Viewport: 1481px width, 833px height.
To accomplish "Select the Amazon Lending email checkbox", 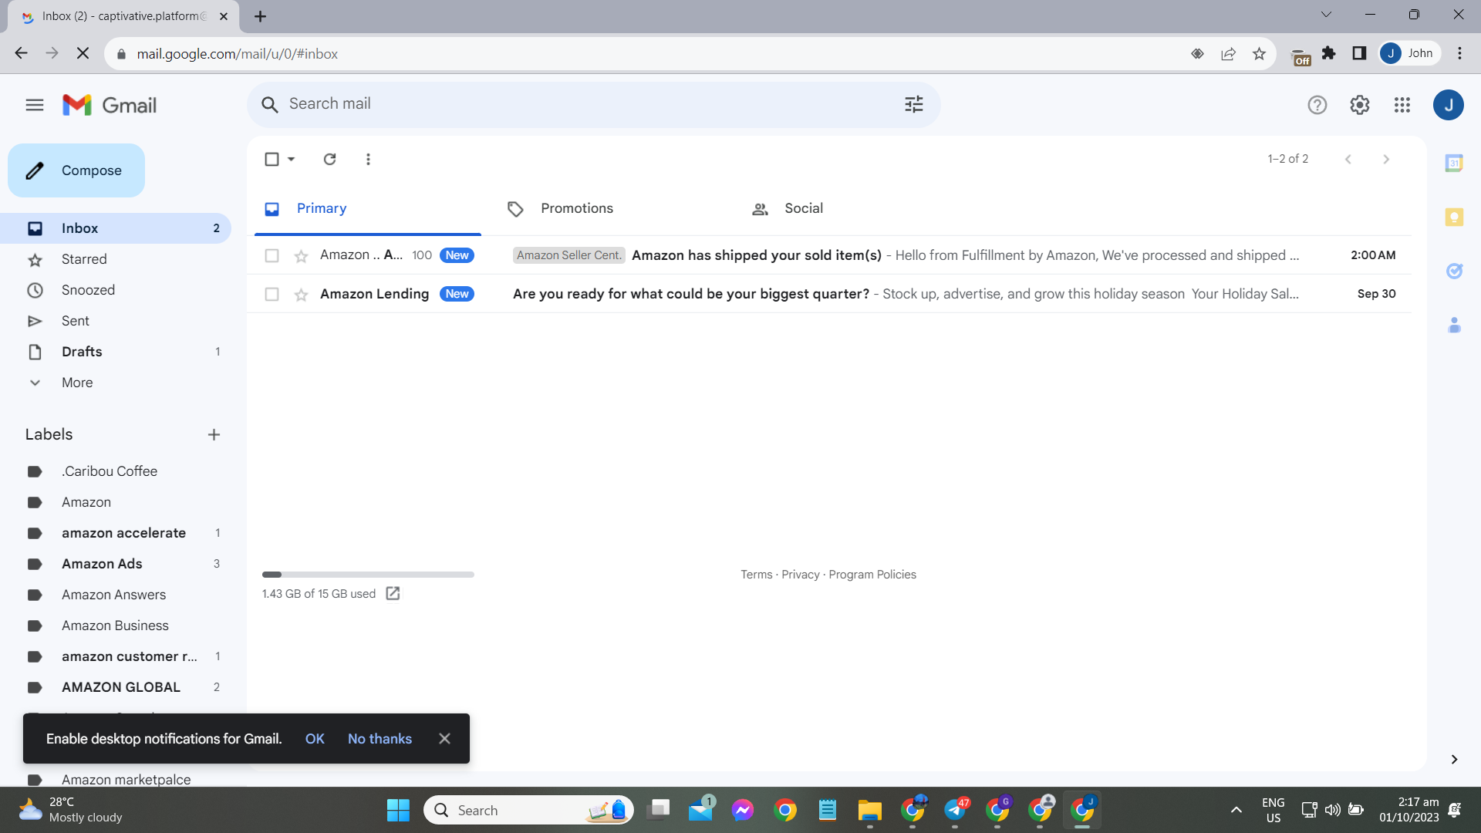I will [x=272, y=294].
